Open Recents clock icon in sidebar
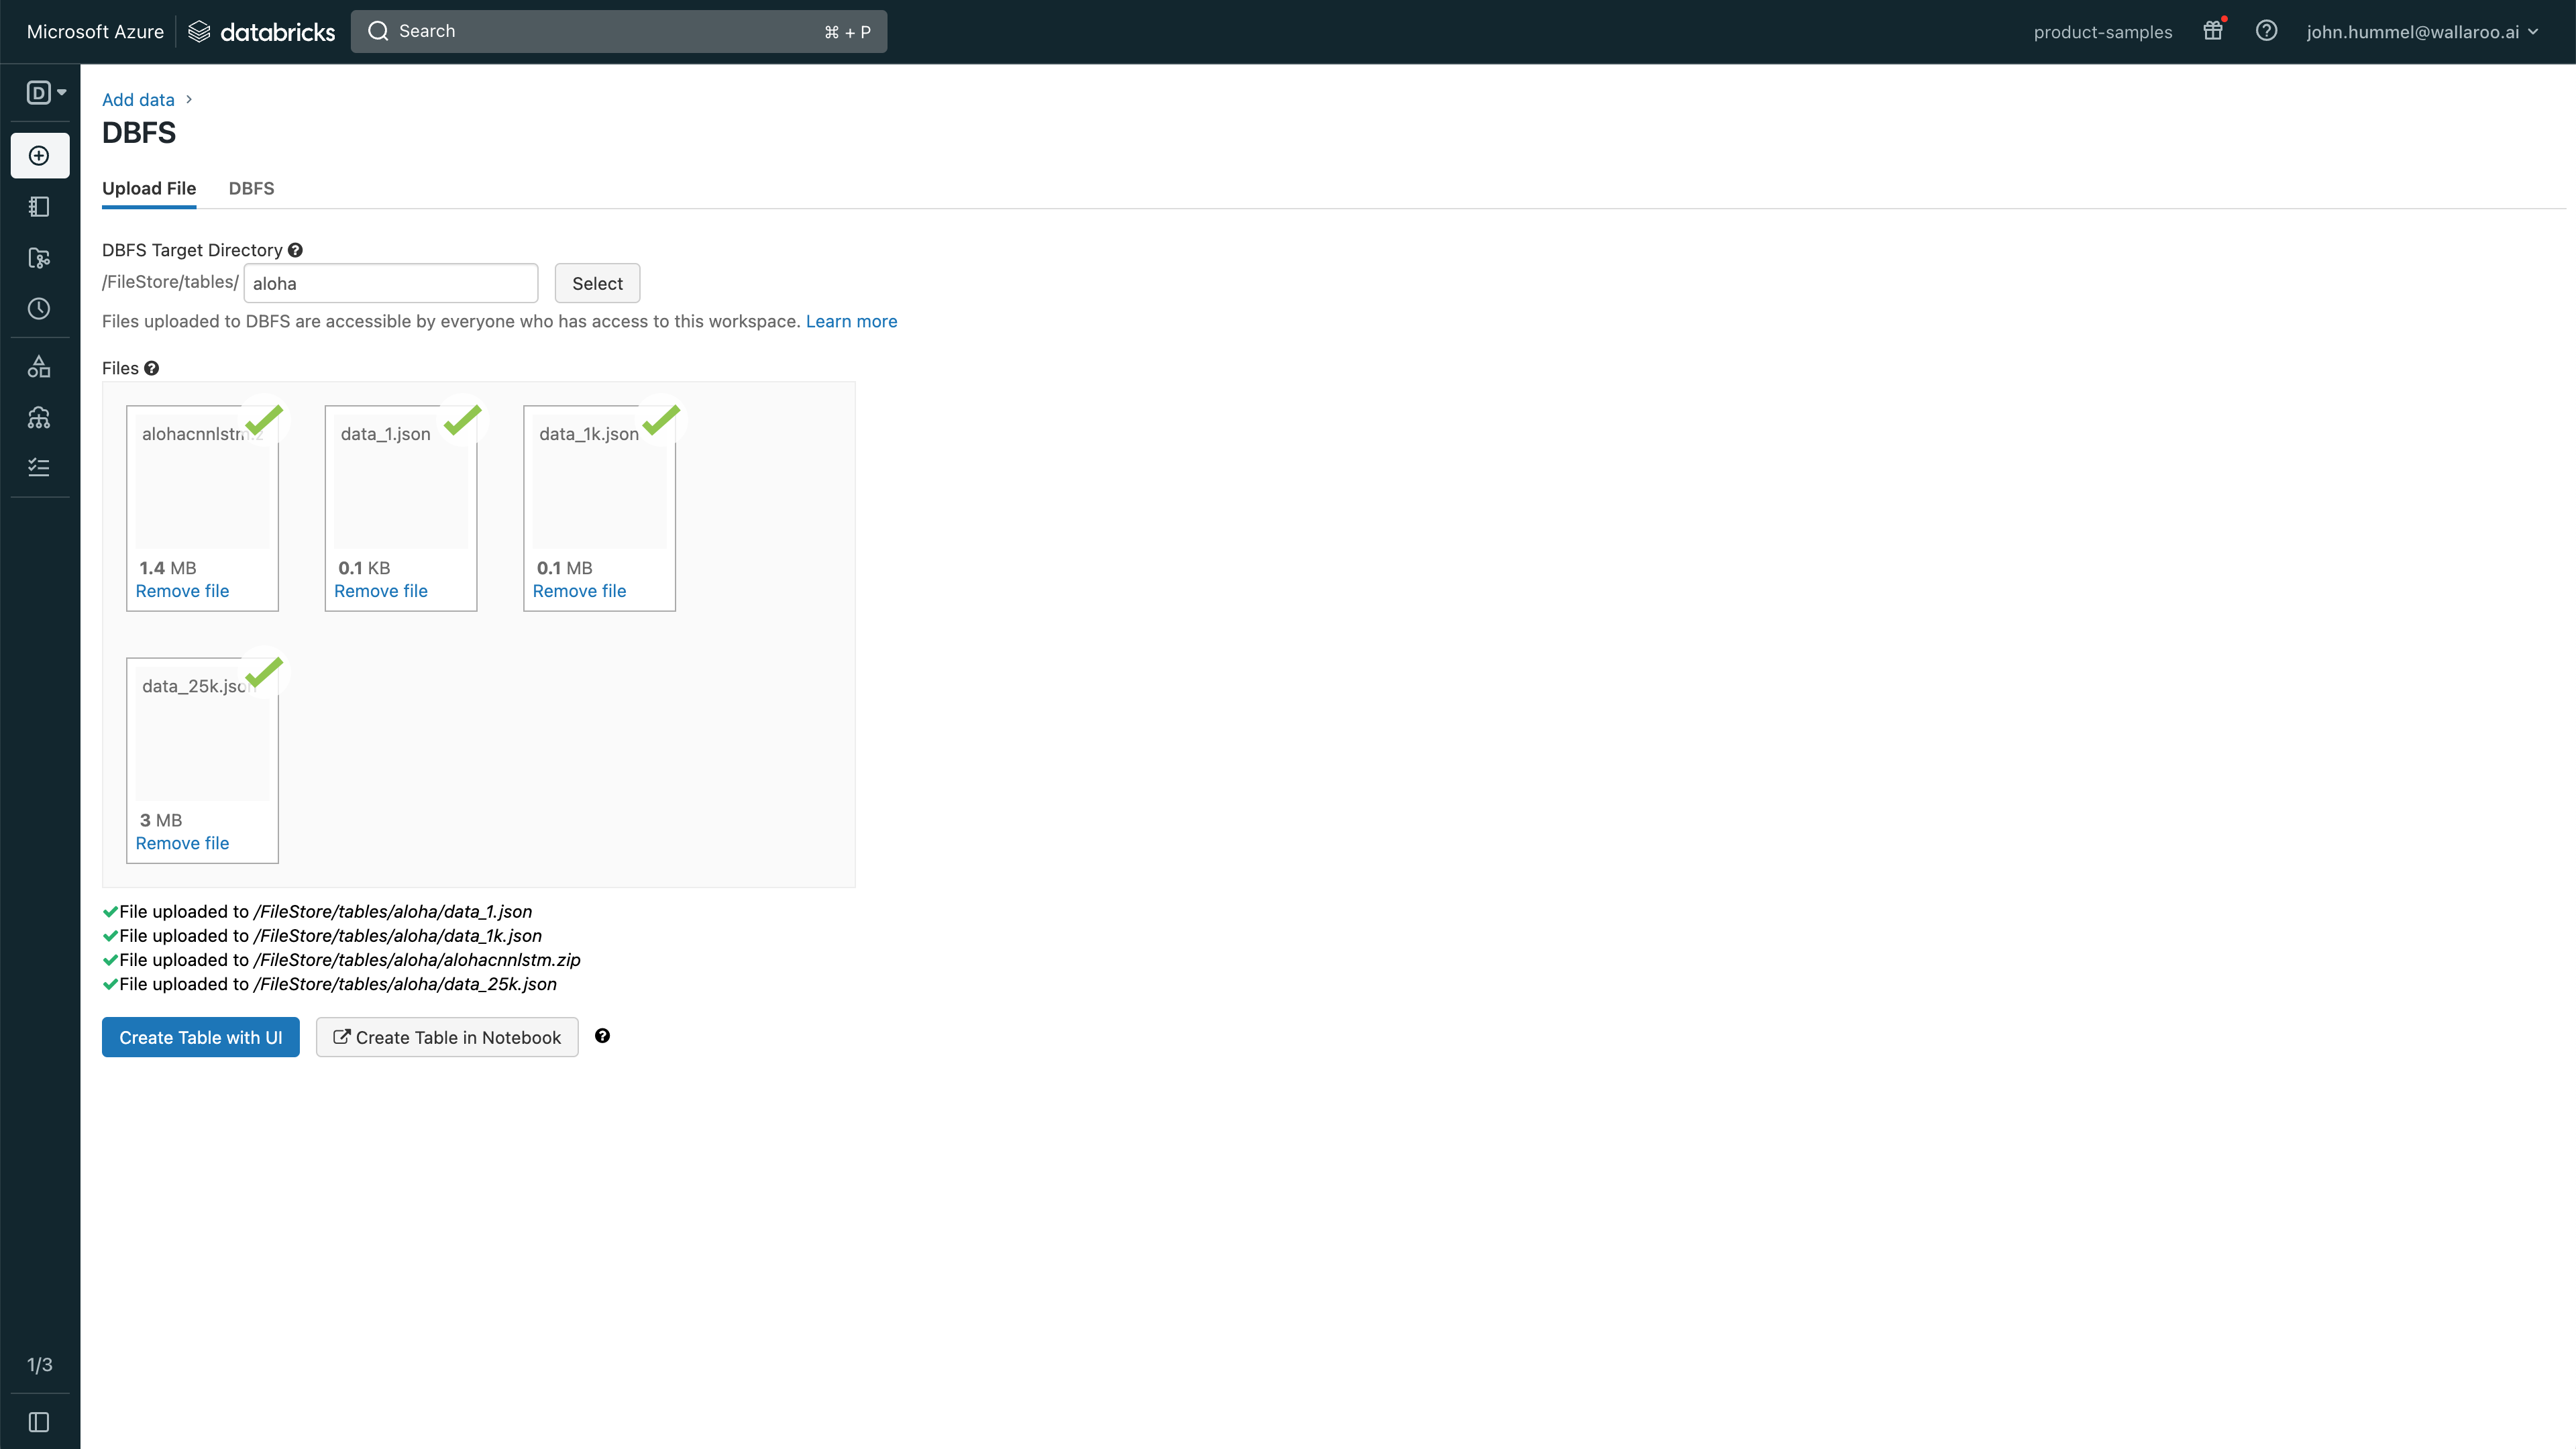Viewport: 2576px width, 1449px height. (39, 309)
